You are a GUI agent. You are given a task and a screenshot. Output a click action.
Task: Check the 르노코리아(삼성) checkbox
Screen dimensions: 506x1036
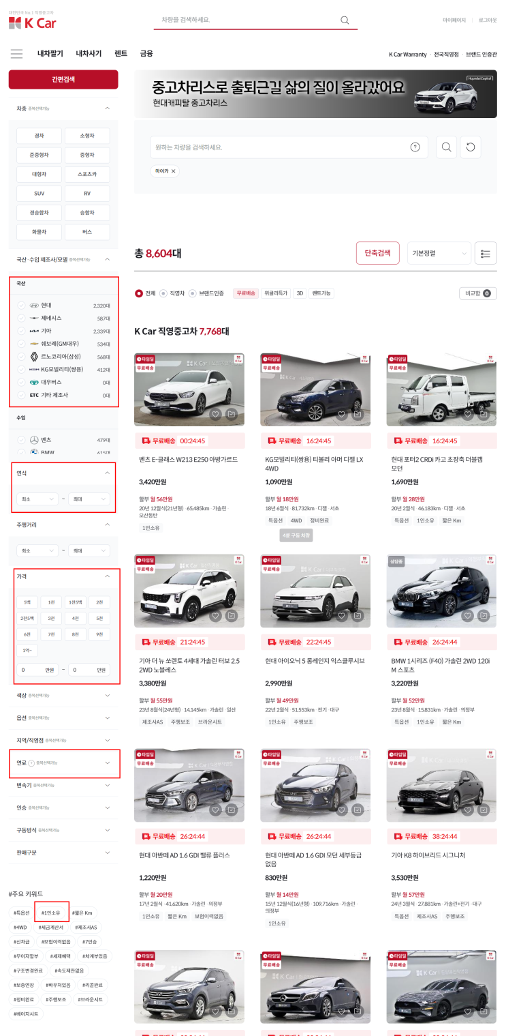point(21,357)
